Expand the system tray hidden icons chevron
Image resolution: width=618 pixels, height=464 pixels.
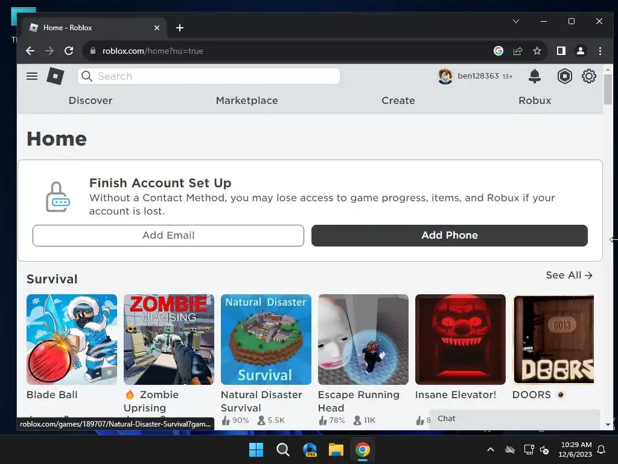[490, 449]
